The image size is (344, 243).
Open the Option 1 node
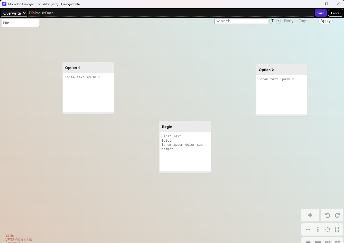point(88,88)
